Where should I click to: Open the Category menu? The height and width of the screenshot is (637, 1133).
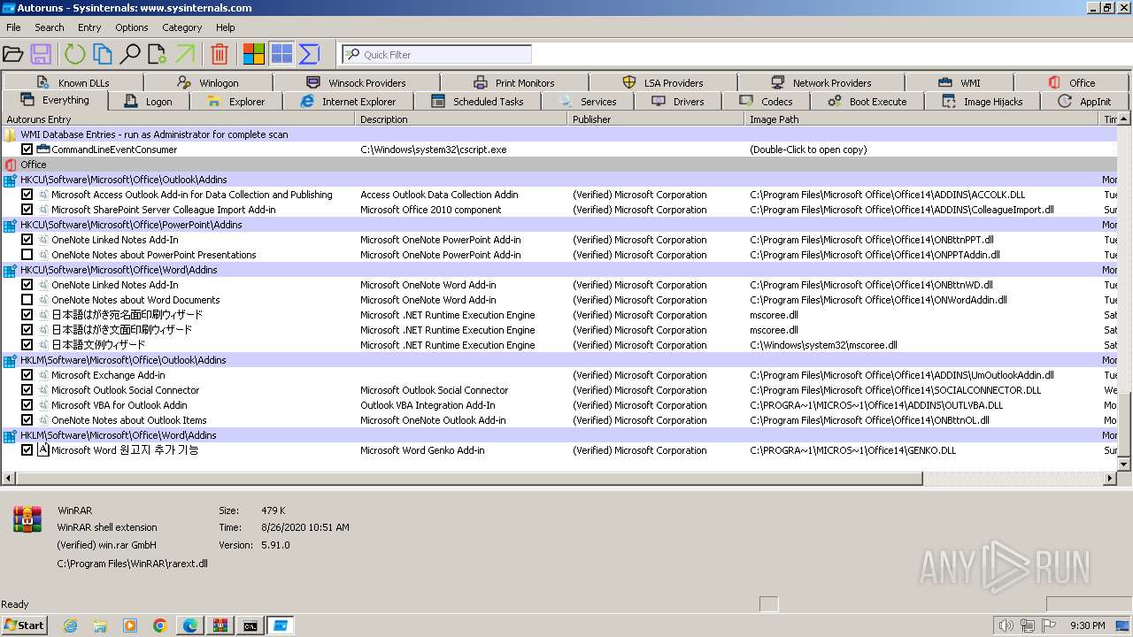tap(182, 27)
